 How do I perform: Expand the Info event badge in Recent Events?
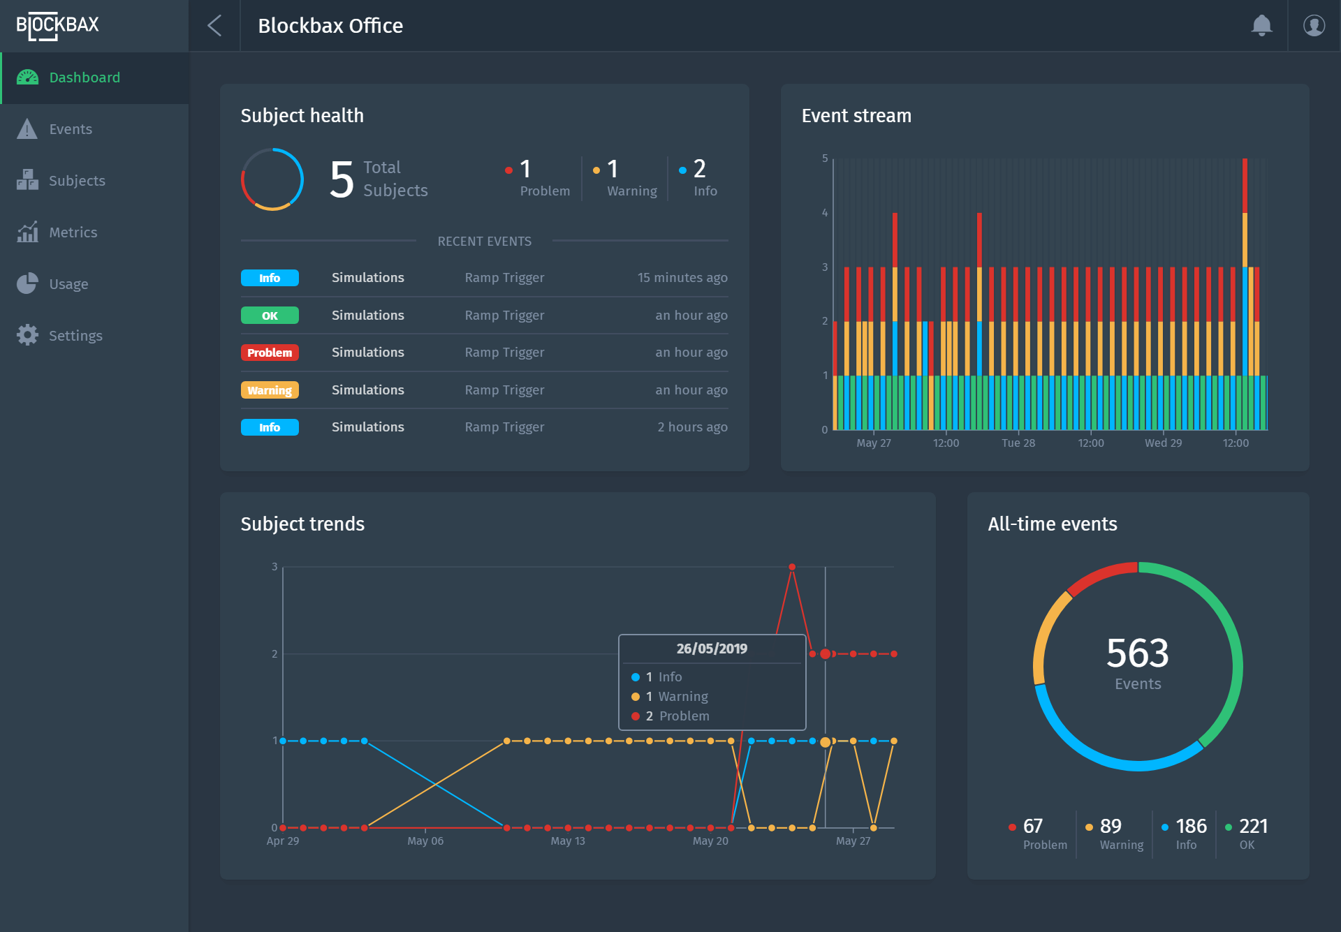pos(270,277)
